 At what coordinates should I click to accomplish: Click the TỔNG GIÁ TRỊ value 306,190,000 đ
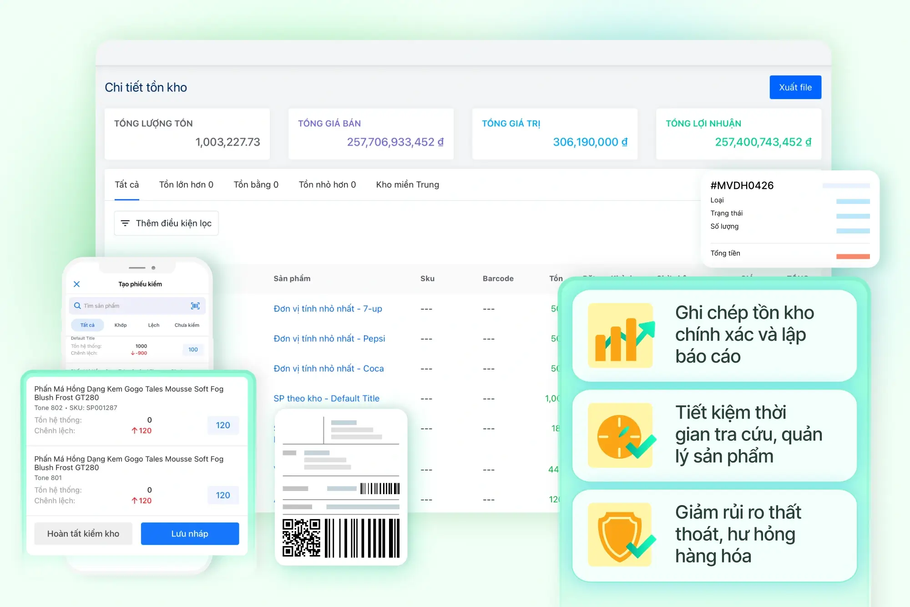pyautogui.click(x=590, y=142)
